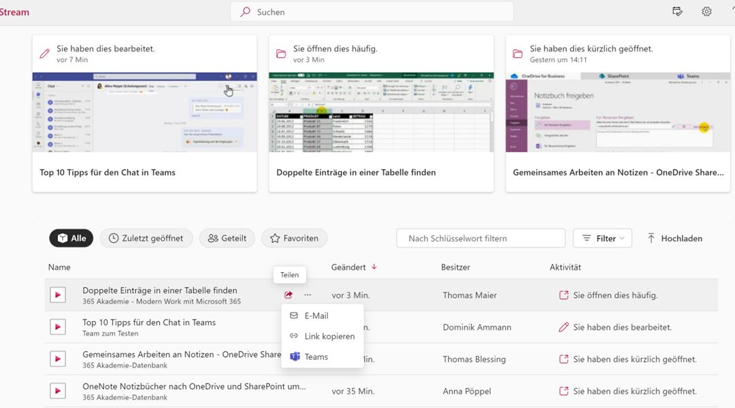
Task: Click the Hochladen upload button
Action: pos(674,238)
